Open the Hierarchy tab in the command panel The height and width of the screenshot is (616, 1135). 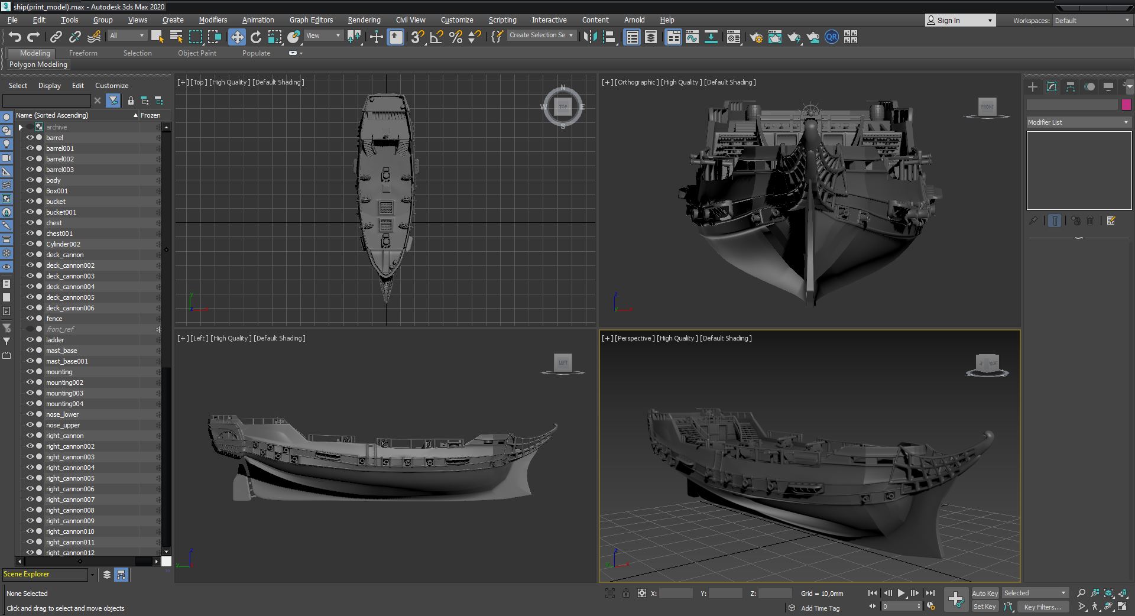pyautogui.click(x=1071, y=87)
